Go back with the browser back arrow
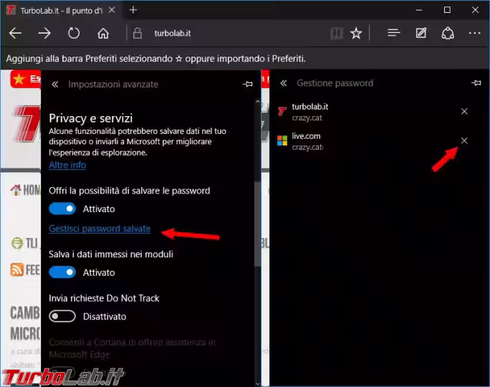Image resolution: width=490 pixels, height=387 pixels. point(15,33)
